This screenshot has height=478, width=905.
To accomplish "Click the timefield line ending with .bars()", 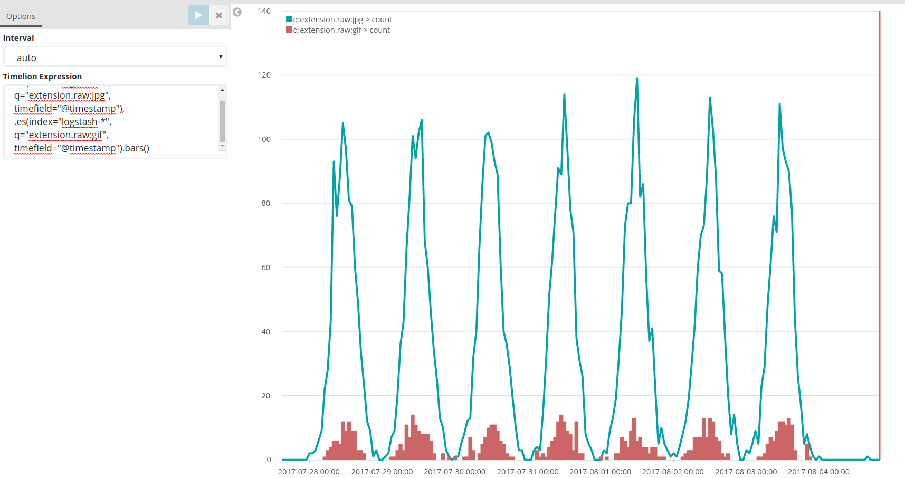I will click(x=82, y=148).
